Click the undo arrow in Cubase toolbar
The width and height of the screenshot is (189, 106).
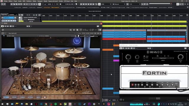pos(2,4)
